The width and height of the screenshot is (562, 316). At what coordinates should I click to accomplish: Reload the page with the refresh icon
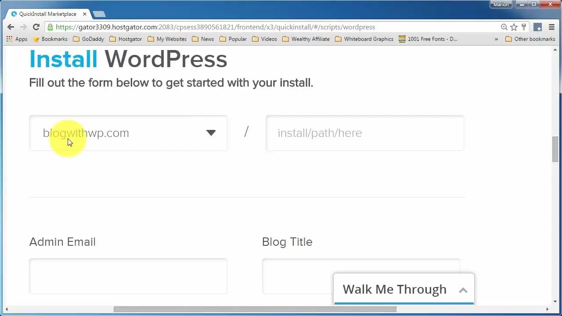pyautogui.click(x=36, y=27)
